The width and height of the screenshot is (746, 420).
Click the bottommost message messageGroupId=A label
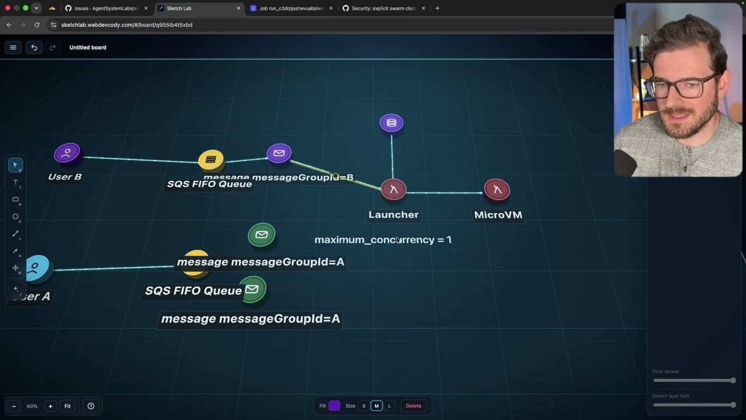[x=251, y=319]
